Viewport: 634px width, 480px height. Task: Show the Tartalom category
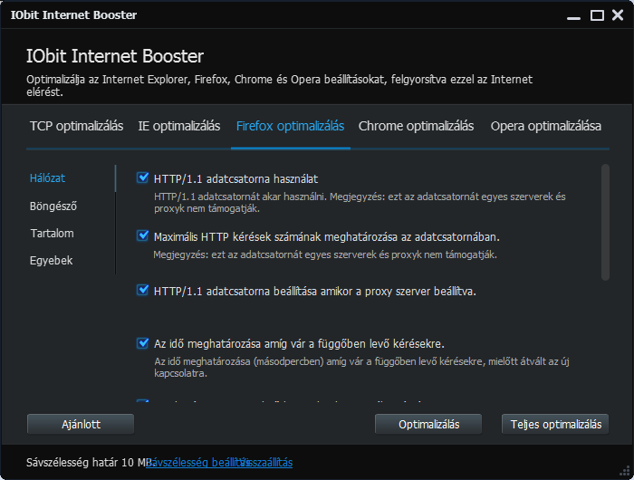tap(53, 234)
